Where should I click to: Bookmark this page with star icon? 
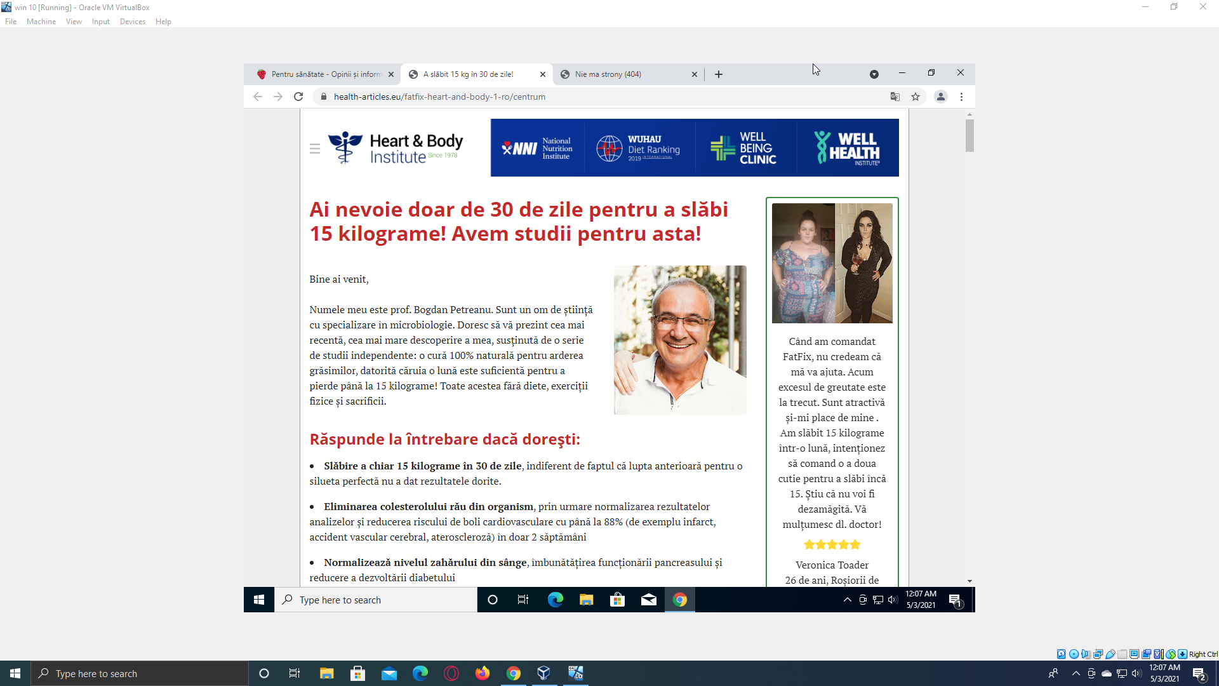916,97
